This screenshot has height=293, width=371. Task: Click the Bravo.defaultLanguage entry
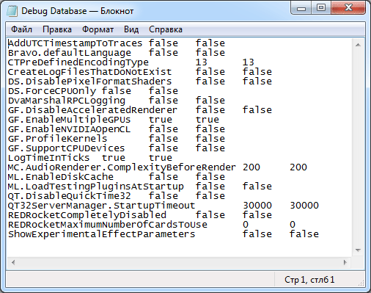tap(70, 53)
